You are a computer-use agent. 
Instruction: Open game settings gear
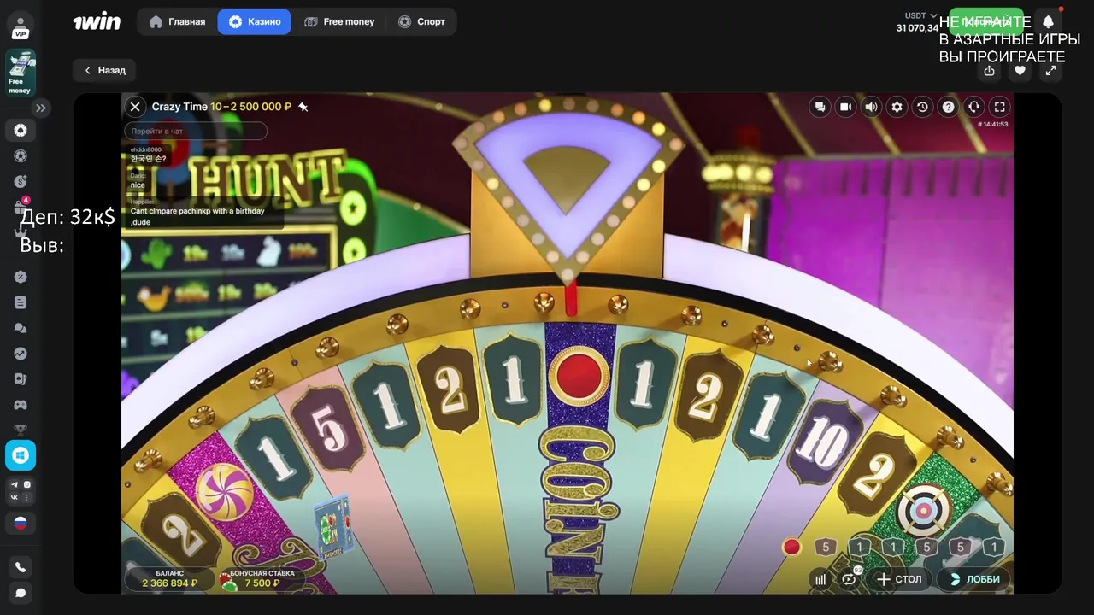point(897,107)
